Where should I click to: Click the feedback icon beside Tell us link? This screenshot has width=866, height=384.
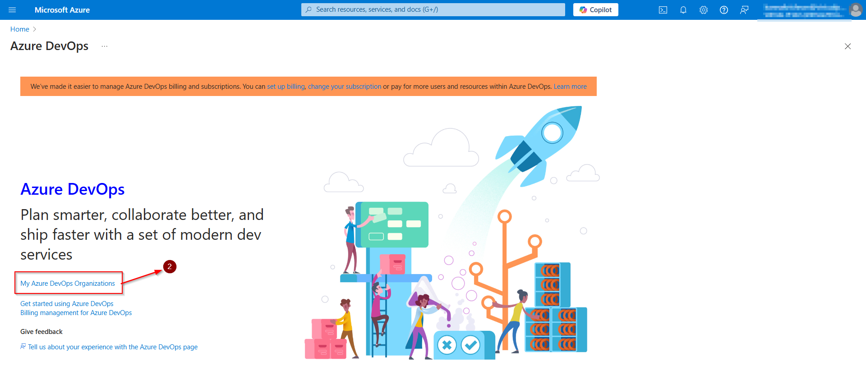point(23,347)
